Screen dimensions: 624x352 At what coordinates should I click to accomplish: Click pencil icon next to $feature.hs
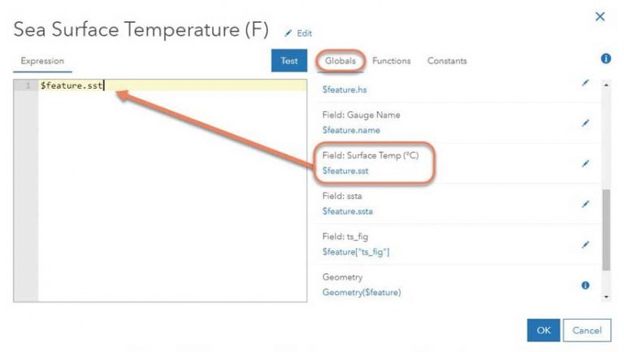(x=585, y=84)
